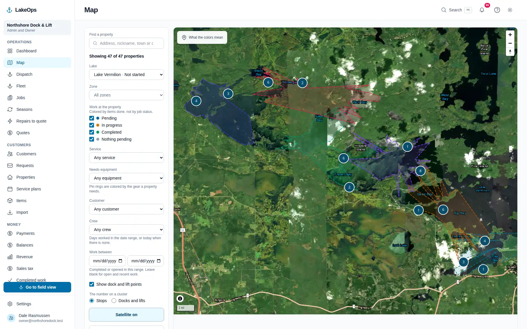Open the Any service dropdown
Viewport: 527px width, 329px height.
(x=126, y=158)
